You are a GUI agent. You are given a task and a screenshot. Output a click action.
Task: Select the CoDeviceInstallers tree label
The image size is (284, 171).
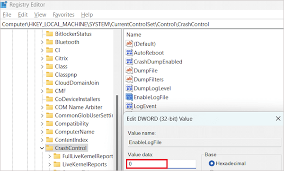(x=78, y=99)
